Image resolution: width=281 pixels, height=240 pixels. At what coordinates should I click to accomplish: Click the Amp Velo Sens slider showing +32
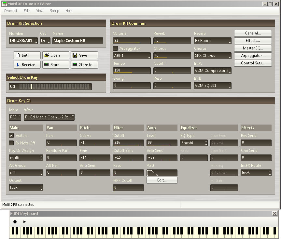tap(162, 158)
